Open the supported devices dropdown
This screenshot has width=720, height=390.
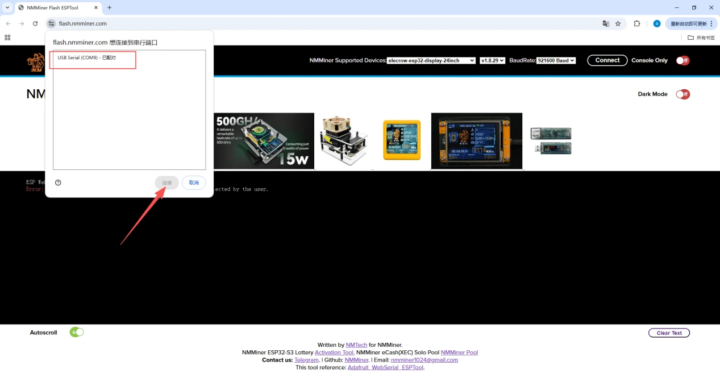click(x=431, y=60)
